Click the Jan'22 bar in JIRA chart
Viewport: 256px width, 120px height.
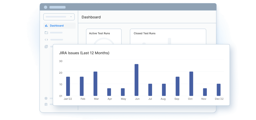68,86
